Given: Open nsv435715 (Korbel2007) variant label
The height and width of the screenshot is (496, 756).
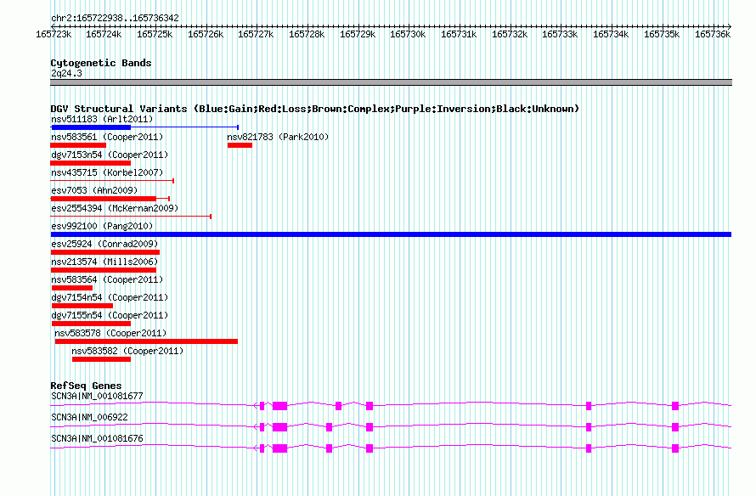Looking at the screenshot, I should click(x=107, y=172).
